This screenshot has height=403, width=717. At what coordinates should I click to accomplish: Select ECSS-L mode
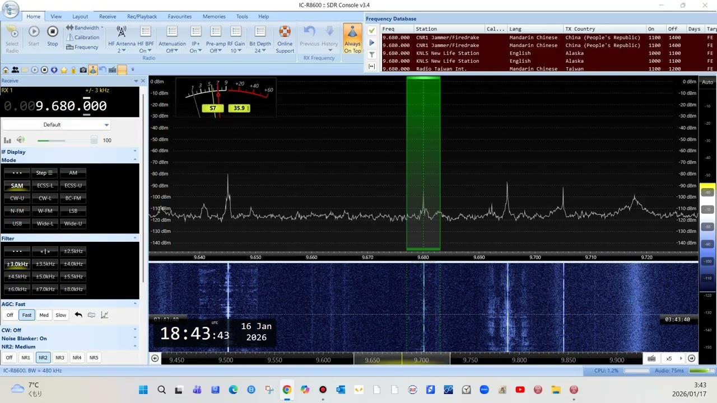45,186
